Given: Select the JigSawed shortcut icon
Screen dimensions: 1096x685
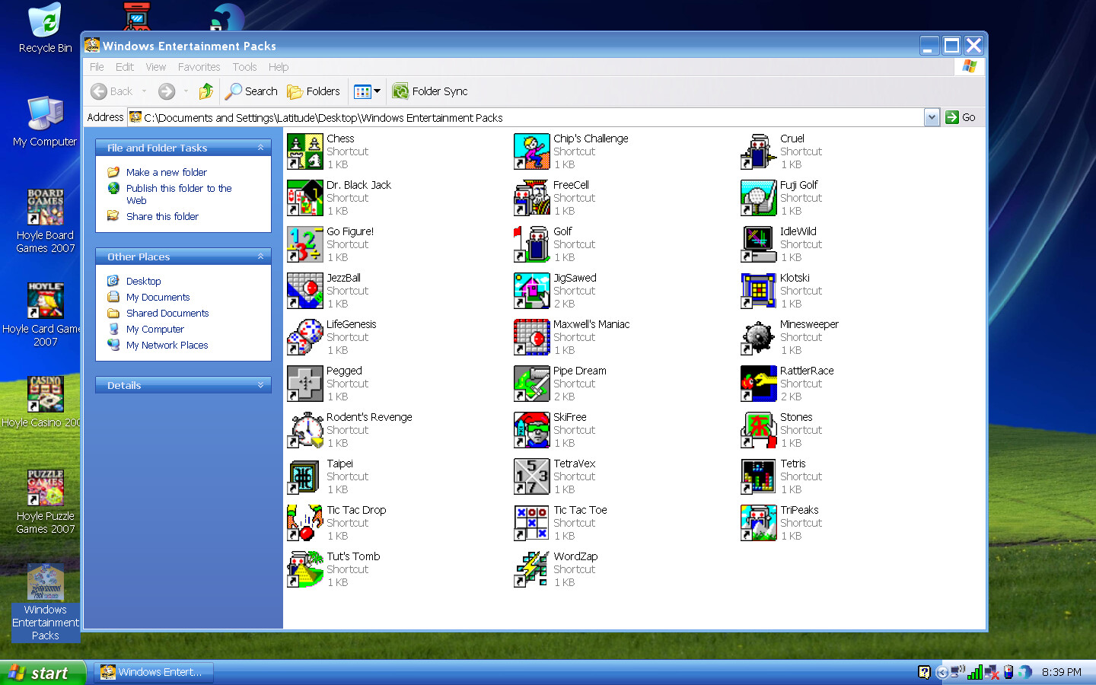Looking at the screenshot, I should [532, 291].
